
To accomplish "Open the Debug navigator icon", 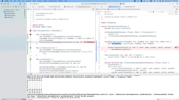I will tap(18, 7).
